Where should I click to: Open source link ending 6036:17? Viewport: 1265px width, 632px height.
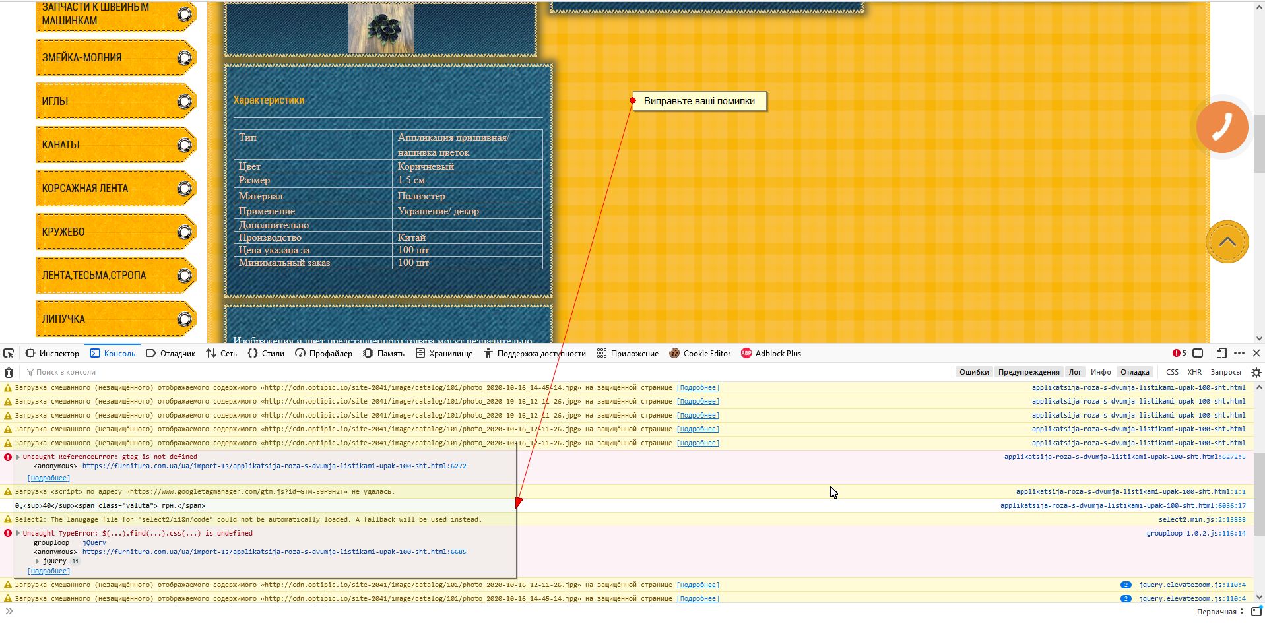pos(1122,505)
